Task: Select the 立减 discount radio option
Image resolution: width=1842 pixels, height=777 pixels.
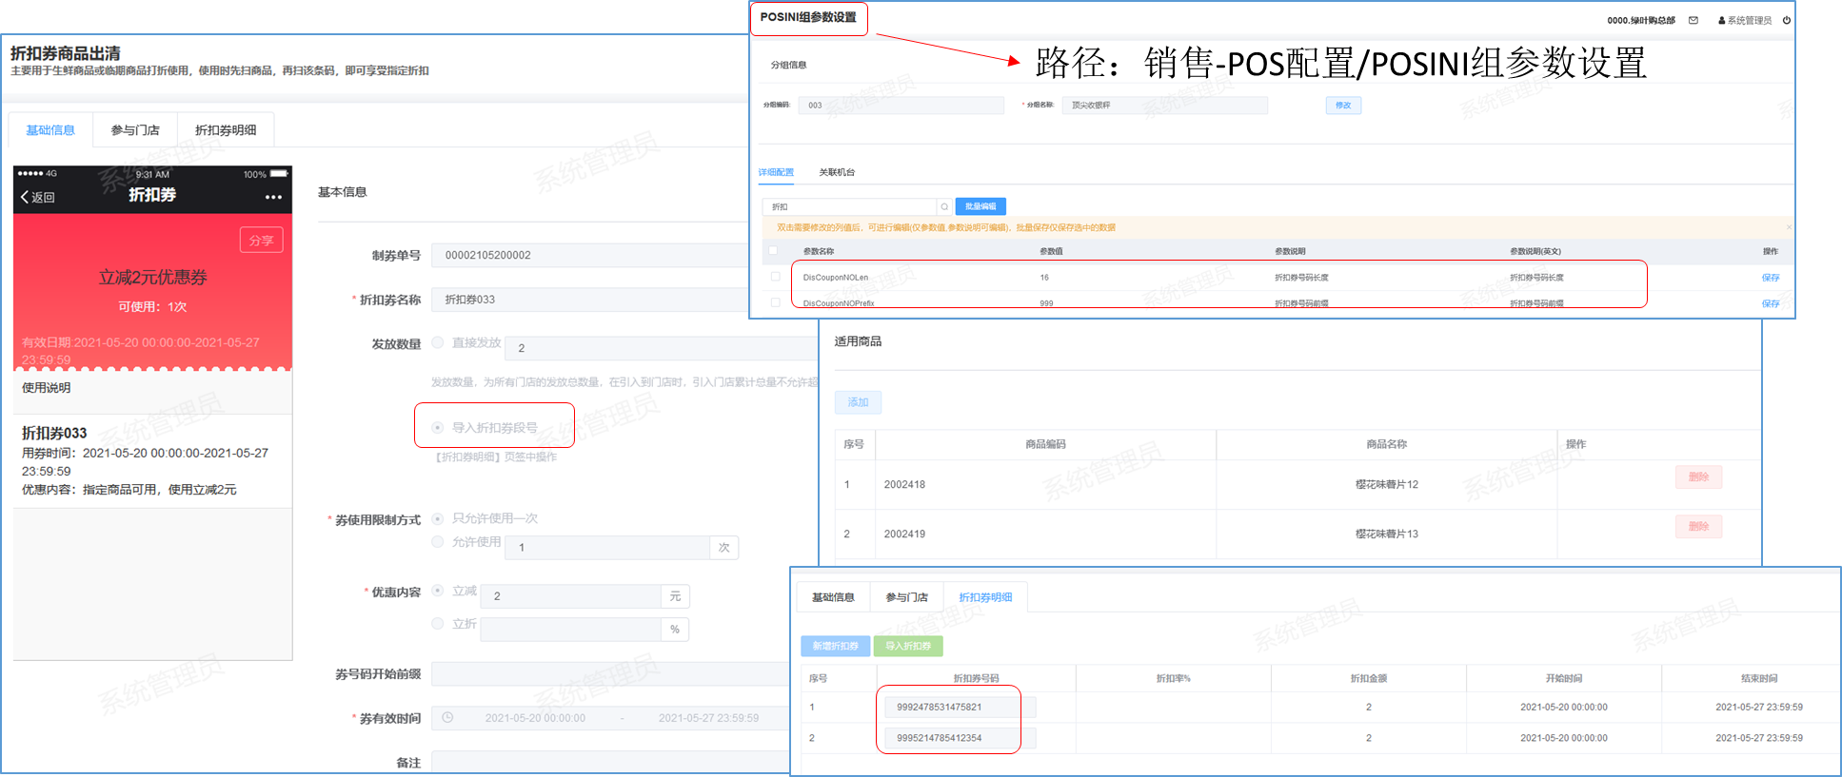Action: point(438,591)
